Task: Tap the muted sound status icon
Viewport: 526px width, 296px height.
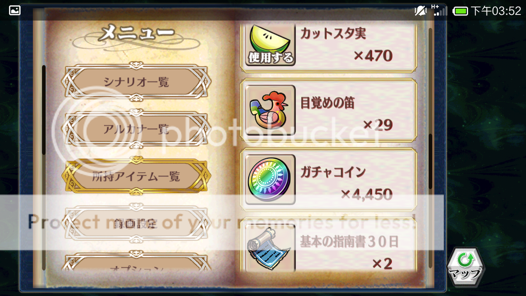Action: point(420,11)
